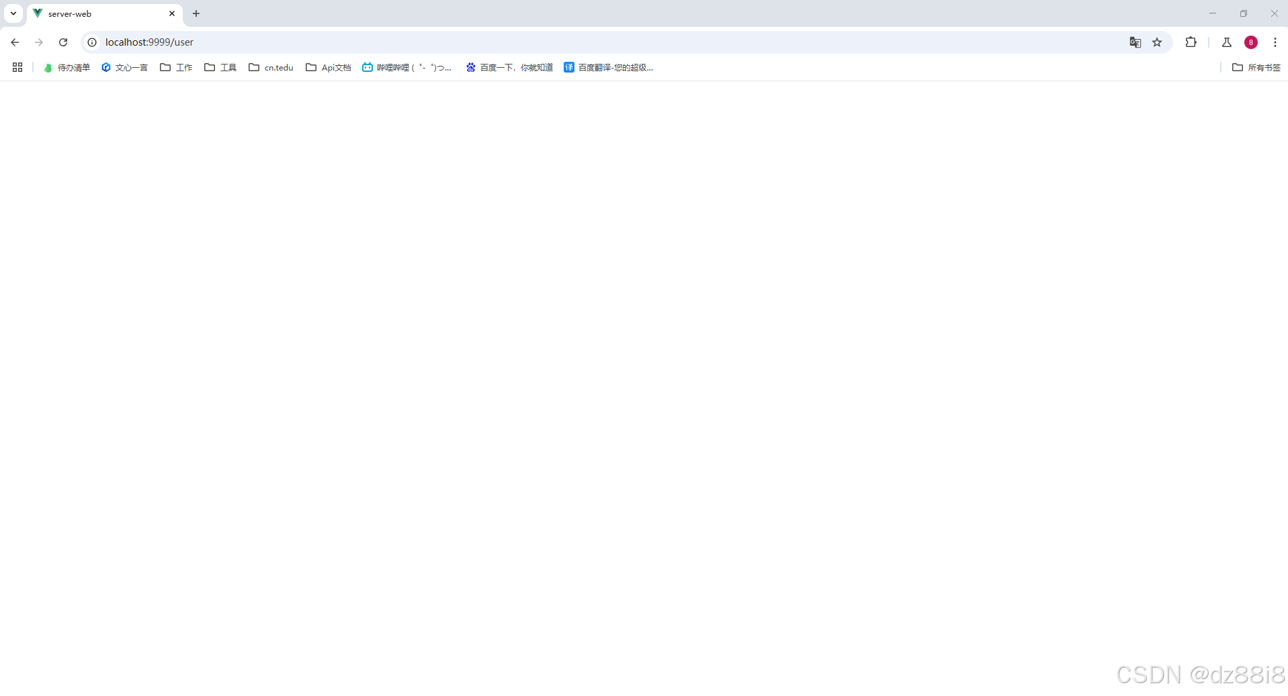Click the extensions puzzle-piece icon

click(1191, 42)
